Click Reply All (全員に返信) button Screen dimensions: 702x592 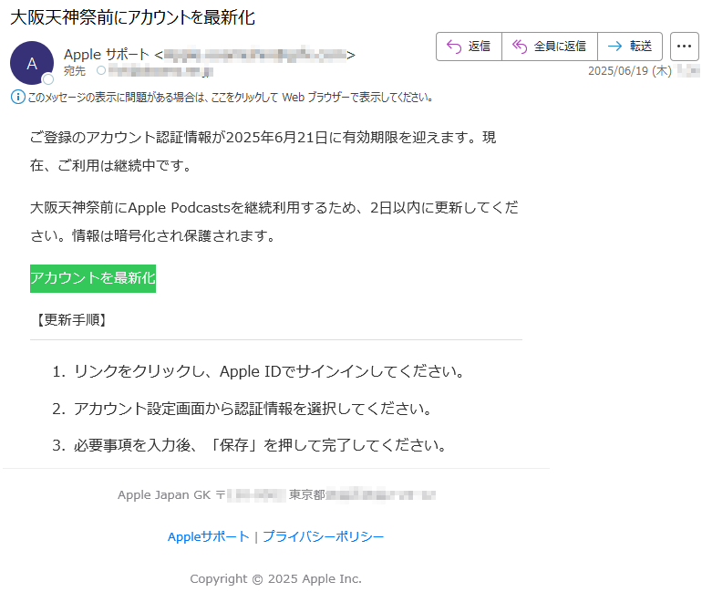coord(550,47)
